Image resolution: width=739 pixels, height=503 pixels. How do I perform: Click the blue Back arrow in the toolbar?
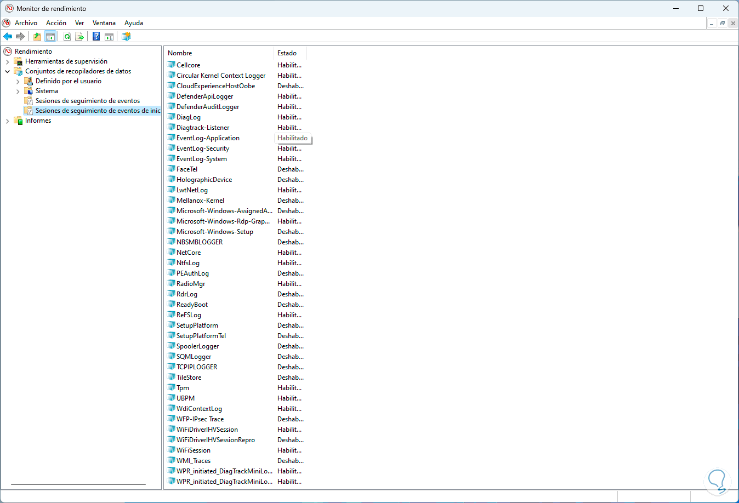(8, 37)
